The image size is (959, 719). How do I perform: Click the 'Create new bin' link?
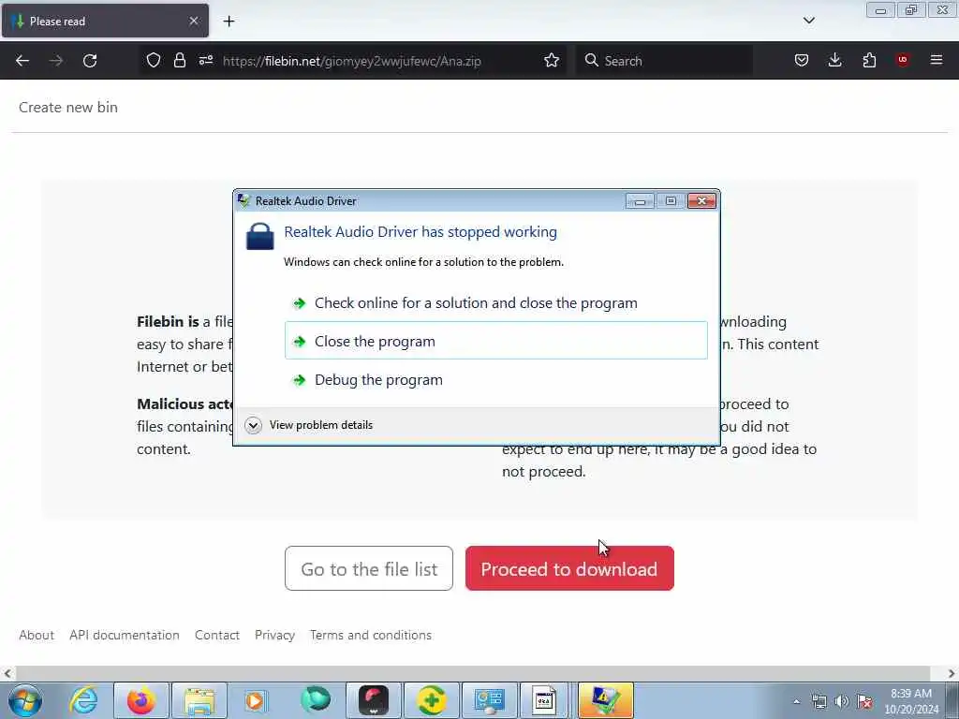(x=67, y=108)
